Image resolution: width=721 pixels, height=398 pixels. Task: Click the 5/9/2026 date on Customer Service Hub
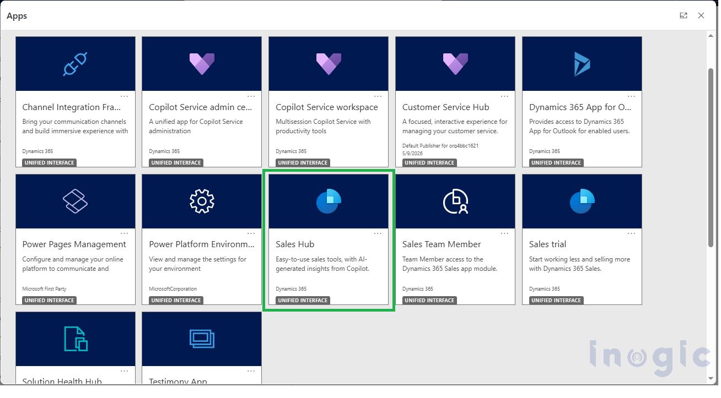click(x=413, y=153)
